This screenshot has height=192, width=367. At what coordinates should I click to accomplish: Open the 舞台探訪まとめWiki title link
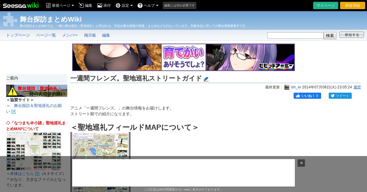coord(51,19)
